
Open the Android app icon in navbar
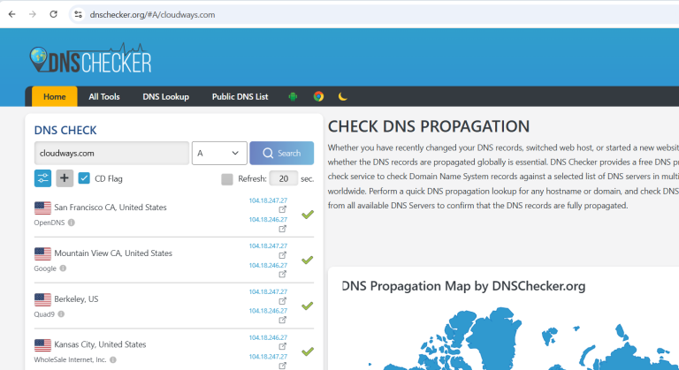pos(294,96)
